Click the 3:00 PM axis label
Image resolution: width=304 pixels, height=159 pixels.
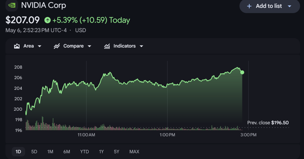(248, 135)
